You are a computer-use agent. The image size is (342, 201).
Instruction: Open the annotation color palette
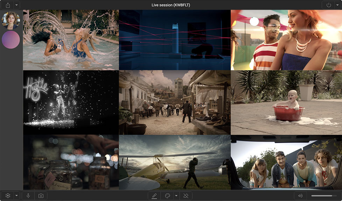167,196
